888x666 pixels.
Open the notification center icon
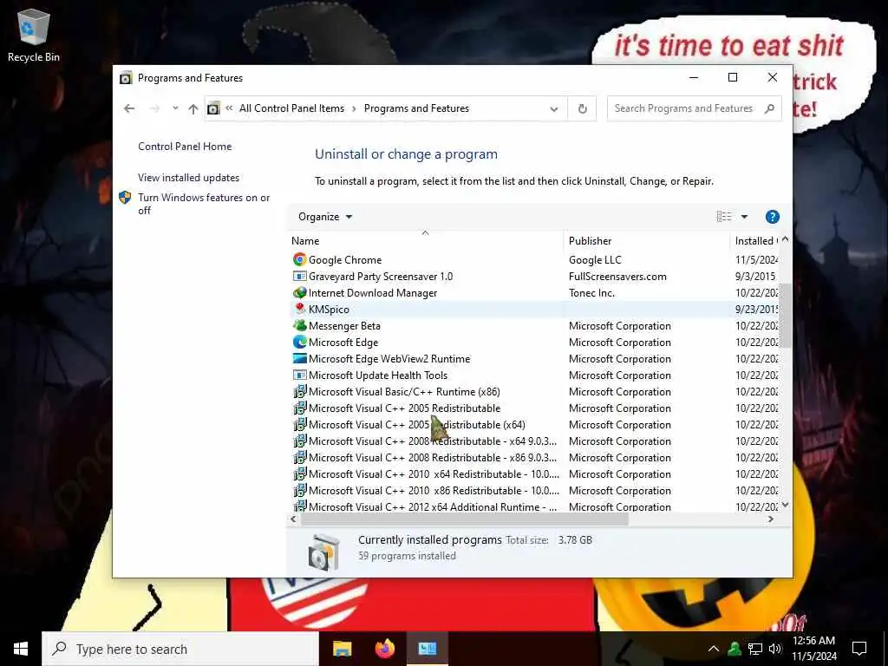[x=859, y=649]
